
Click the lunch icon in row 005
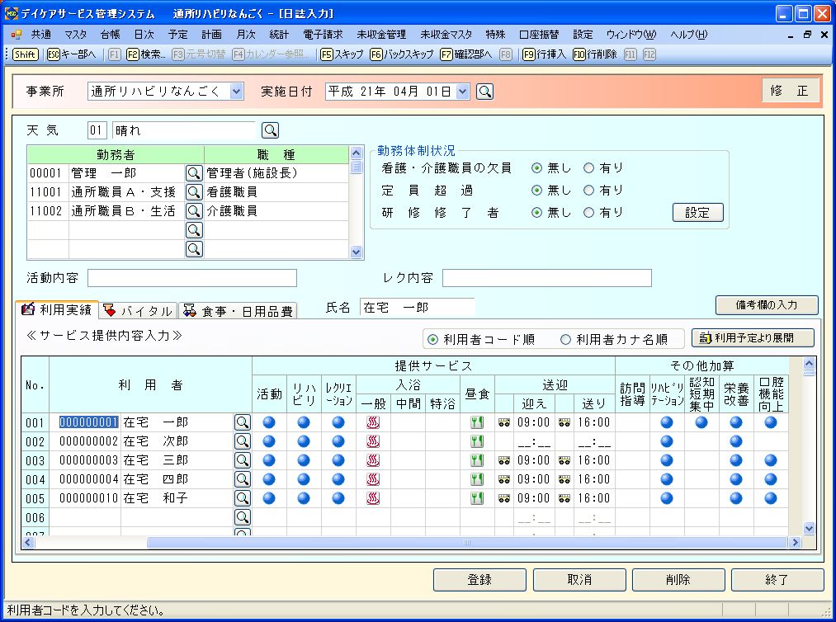[476, 498]
